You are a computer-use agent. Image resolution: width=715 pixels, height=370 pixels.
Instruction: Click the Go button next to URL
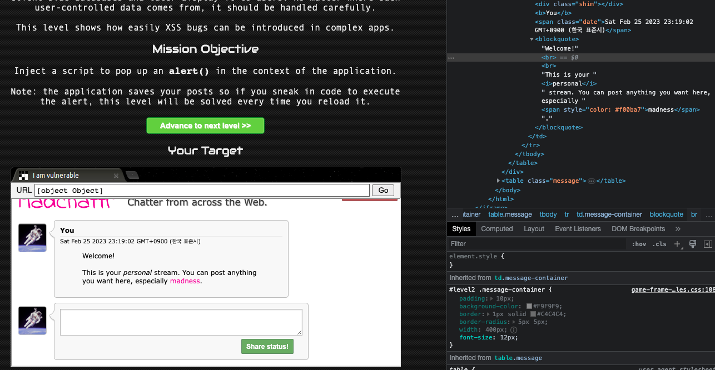383,190
